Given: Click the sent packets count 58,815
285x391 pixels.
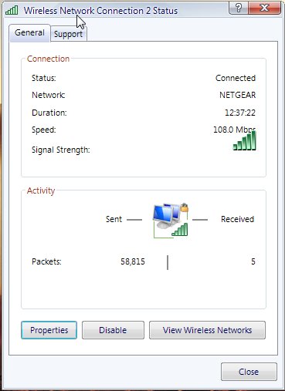Looking at the screenshot, I should click(133, 261).
